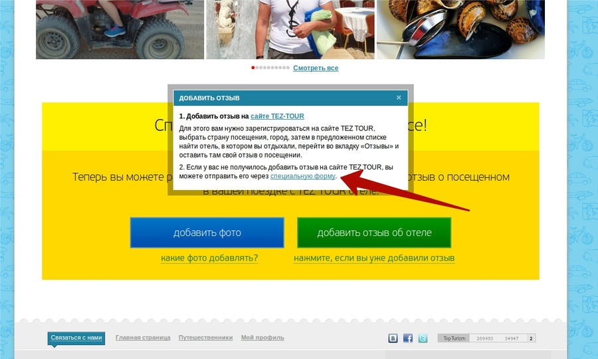Close the ДОБАВИТЬ ОТЗЫВ popup

click(399, 98)
